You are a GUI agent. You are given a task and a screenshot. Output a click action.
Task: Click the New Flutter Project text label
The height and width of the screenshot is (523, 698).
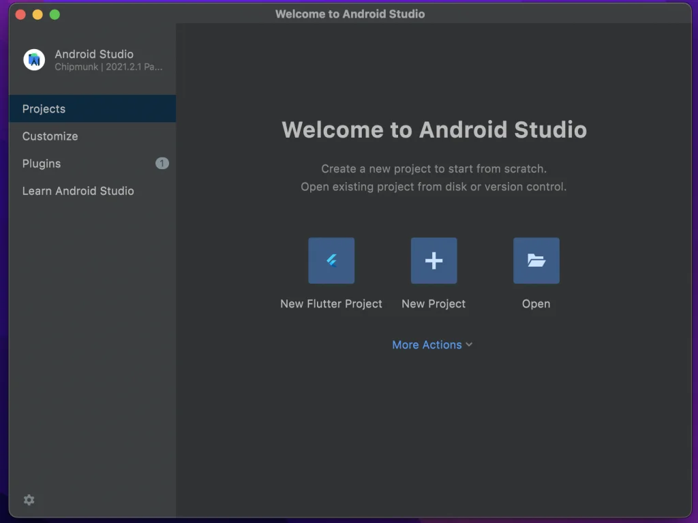click(x=331, y=304)
